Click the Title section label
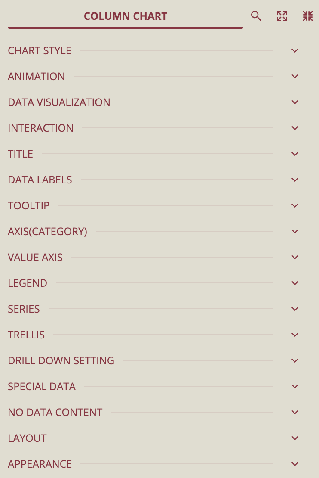The image size is (319, 478). click(21, 154)
